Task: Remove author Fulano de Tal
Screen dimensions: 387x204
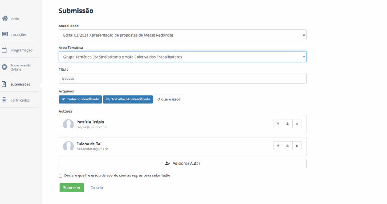Action: 297,146
